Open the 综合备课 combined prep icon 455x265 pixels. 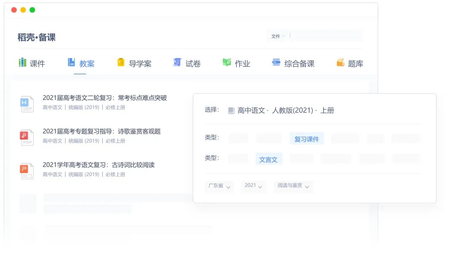(x=276, y=63)
